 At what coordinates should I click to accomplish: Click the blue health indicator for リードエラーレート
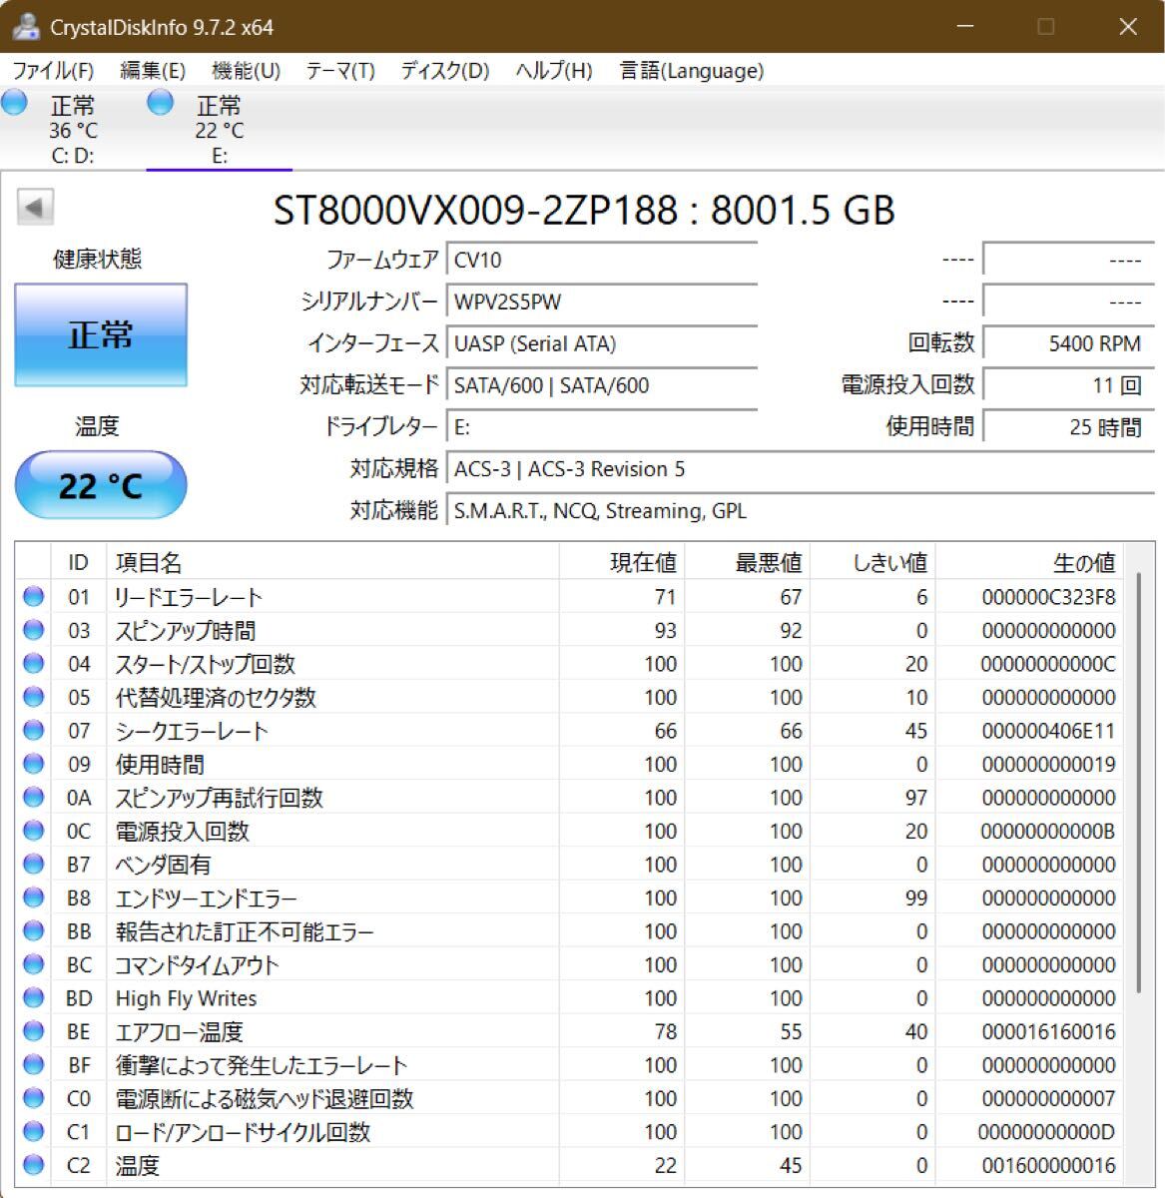point(33,596)
